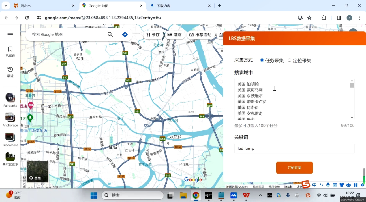
Task: Open the tab search dropdown arrow
Action: pos(5,6)
